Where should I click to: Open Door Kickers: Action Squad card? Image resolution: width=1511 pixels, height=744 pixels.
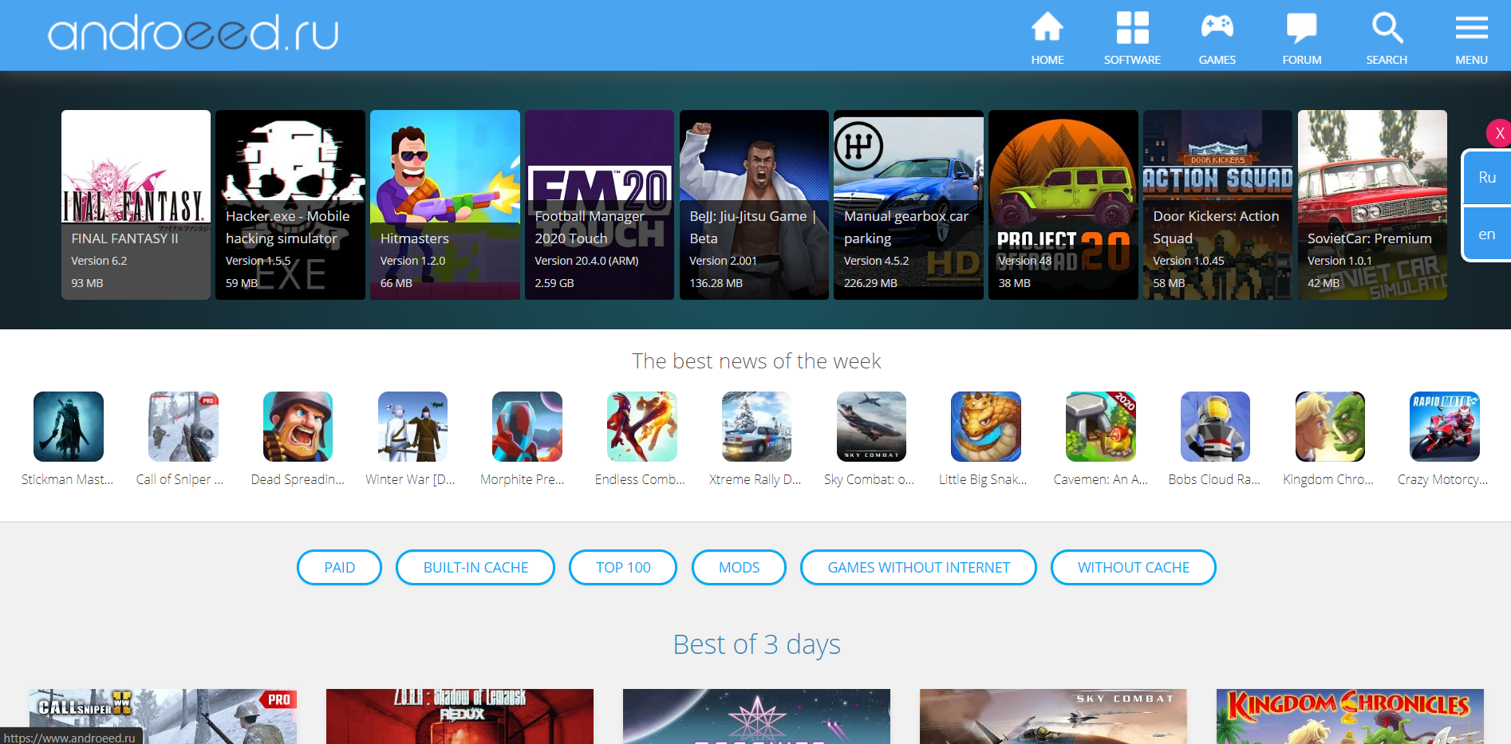click(1217, 205)
